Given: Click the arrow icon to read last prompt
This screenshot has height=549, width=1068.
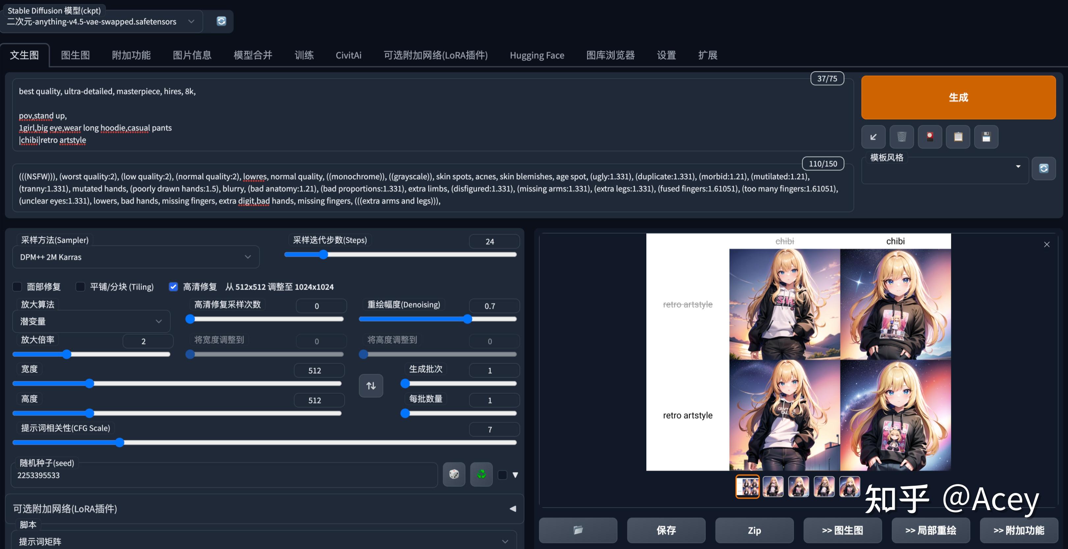Looking at the screenshot, I should [x=873, y=137].
